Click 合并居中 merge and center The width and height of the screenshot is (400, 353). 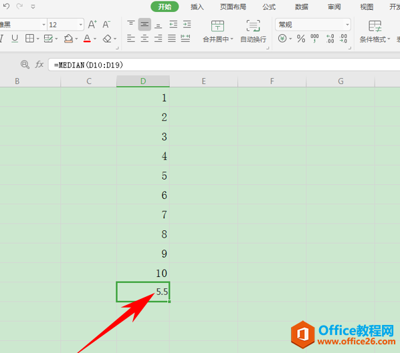218,31
